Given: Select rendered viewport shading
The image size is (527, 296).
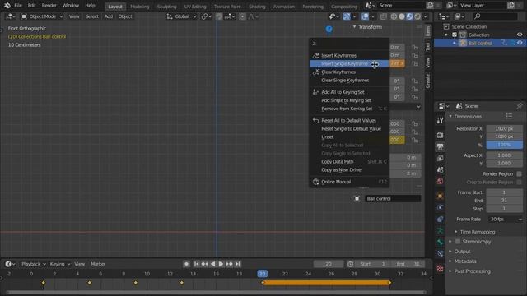Looking at the screenshot, I should coord(417,16).
